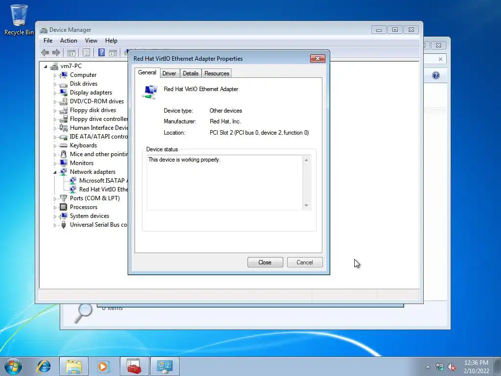The height and width of the screenshot is (376, 501).
Task: Expand the Processors category
Action: (x=55, y=208)
